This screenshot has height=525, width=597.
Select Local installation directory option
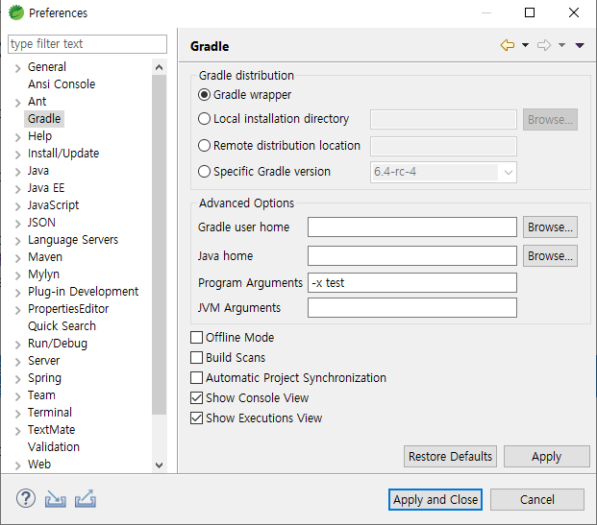coord(205,119)
